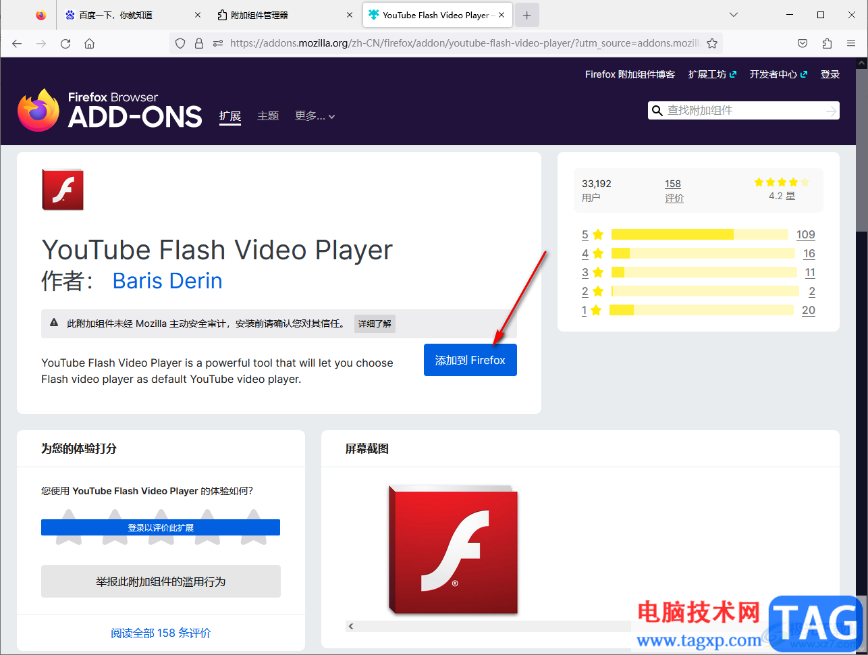Image resolution: width=868 pixels, height=655 pixels.
Task: Click the search magnifier icon
Action: pos(657,110)
